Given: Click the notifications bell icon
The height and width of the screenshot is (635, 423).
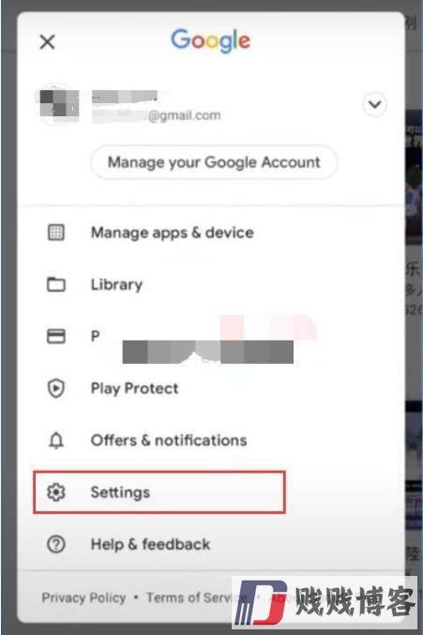Looking at the screenshot, I should point(56,440).
